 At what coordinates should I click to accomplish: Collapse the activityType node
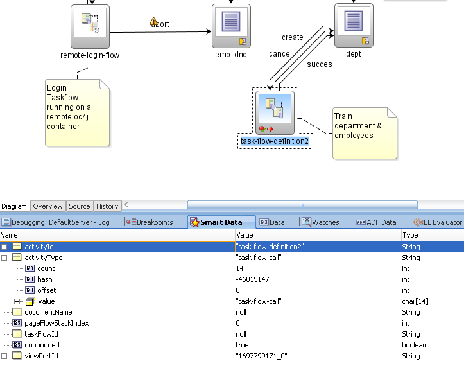4,258
